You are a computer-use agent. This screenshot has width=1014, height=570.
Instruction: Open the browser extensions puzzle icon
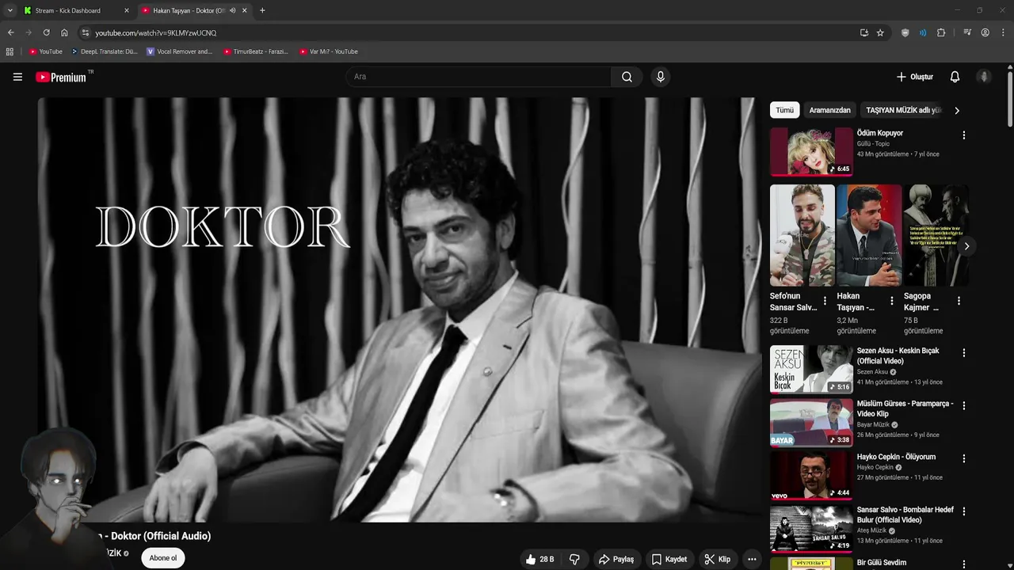[x=941, y=32]
